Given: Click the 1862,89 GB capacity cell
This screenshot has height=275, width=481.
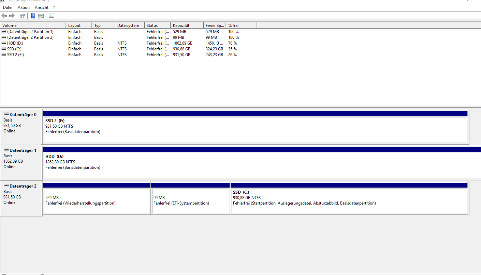Looking at the screenshot, I should (183, 43).
